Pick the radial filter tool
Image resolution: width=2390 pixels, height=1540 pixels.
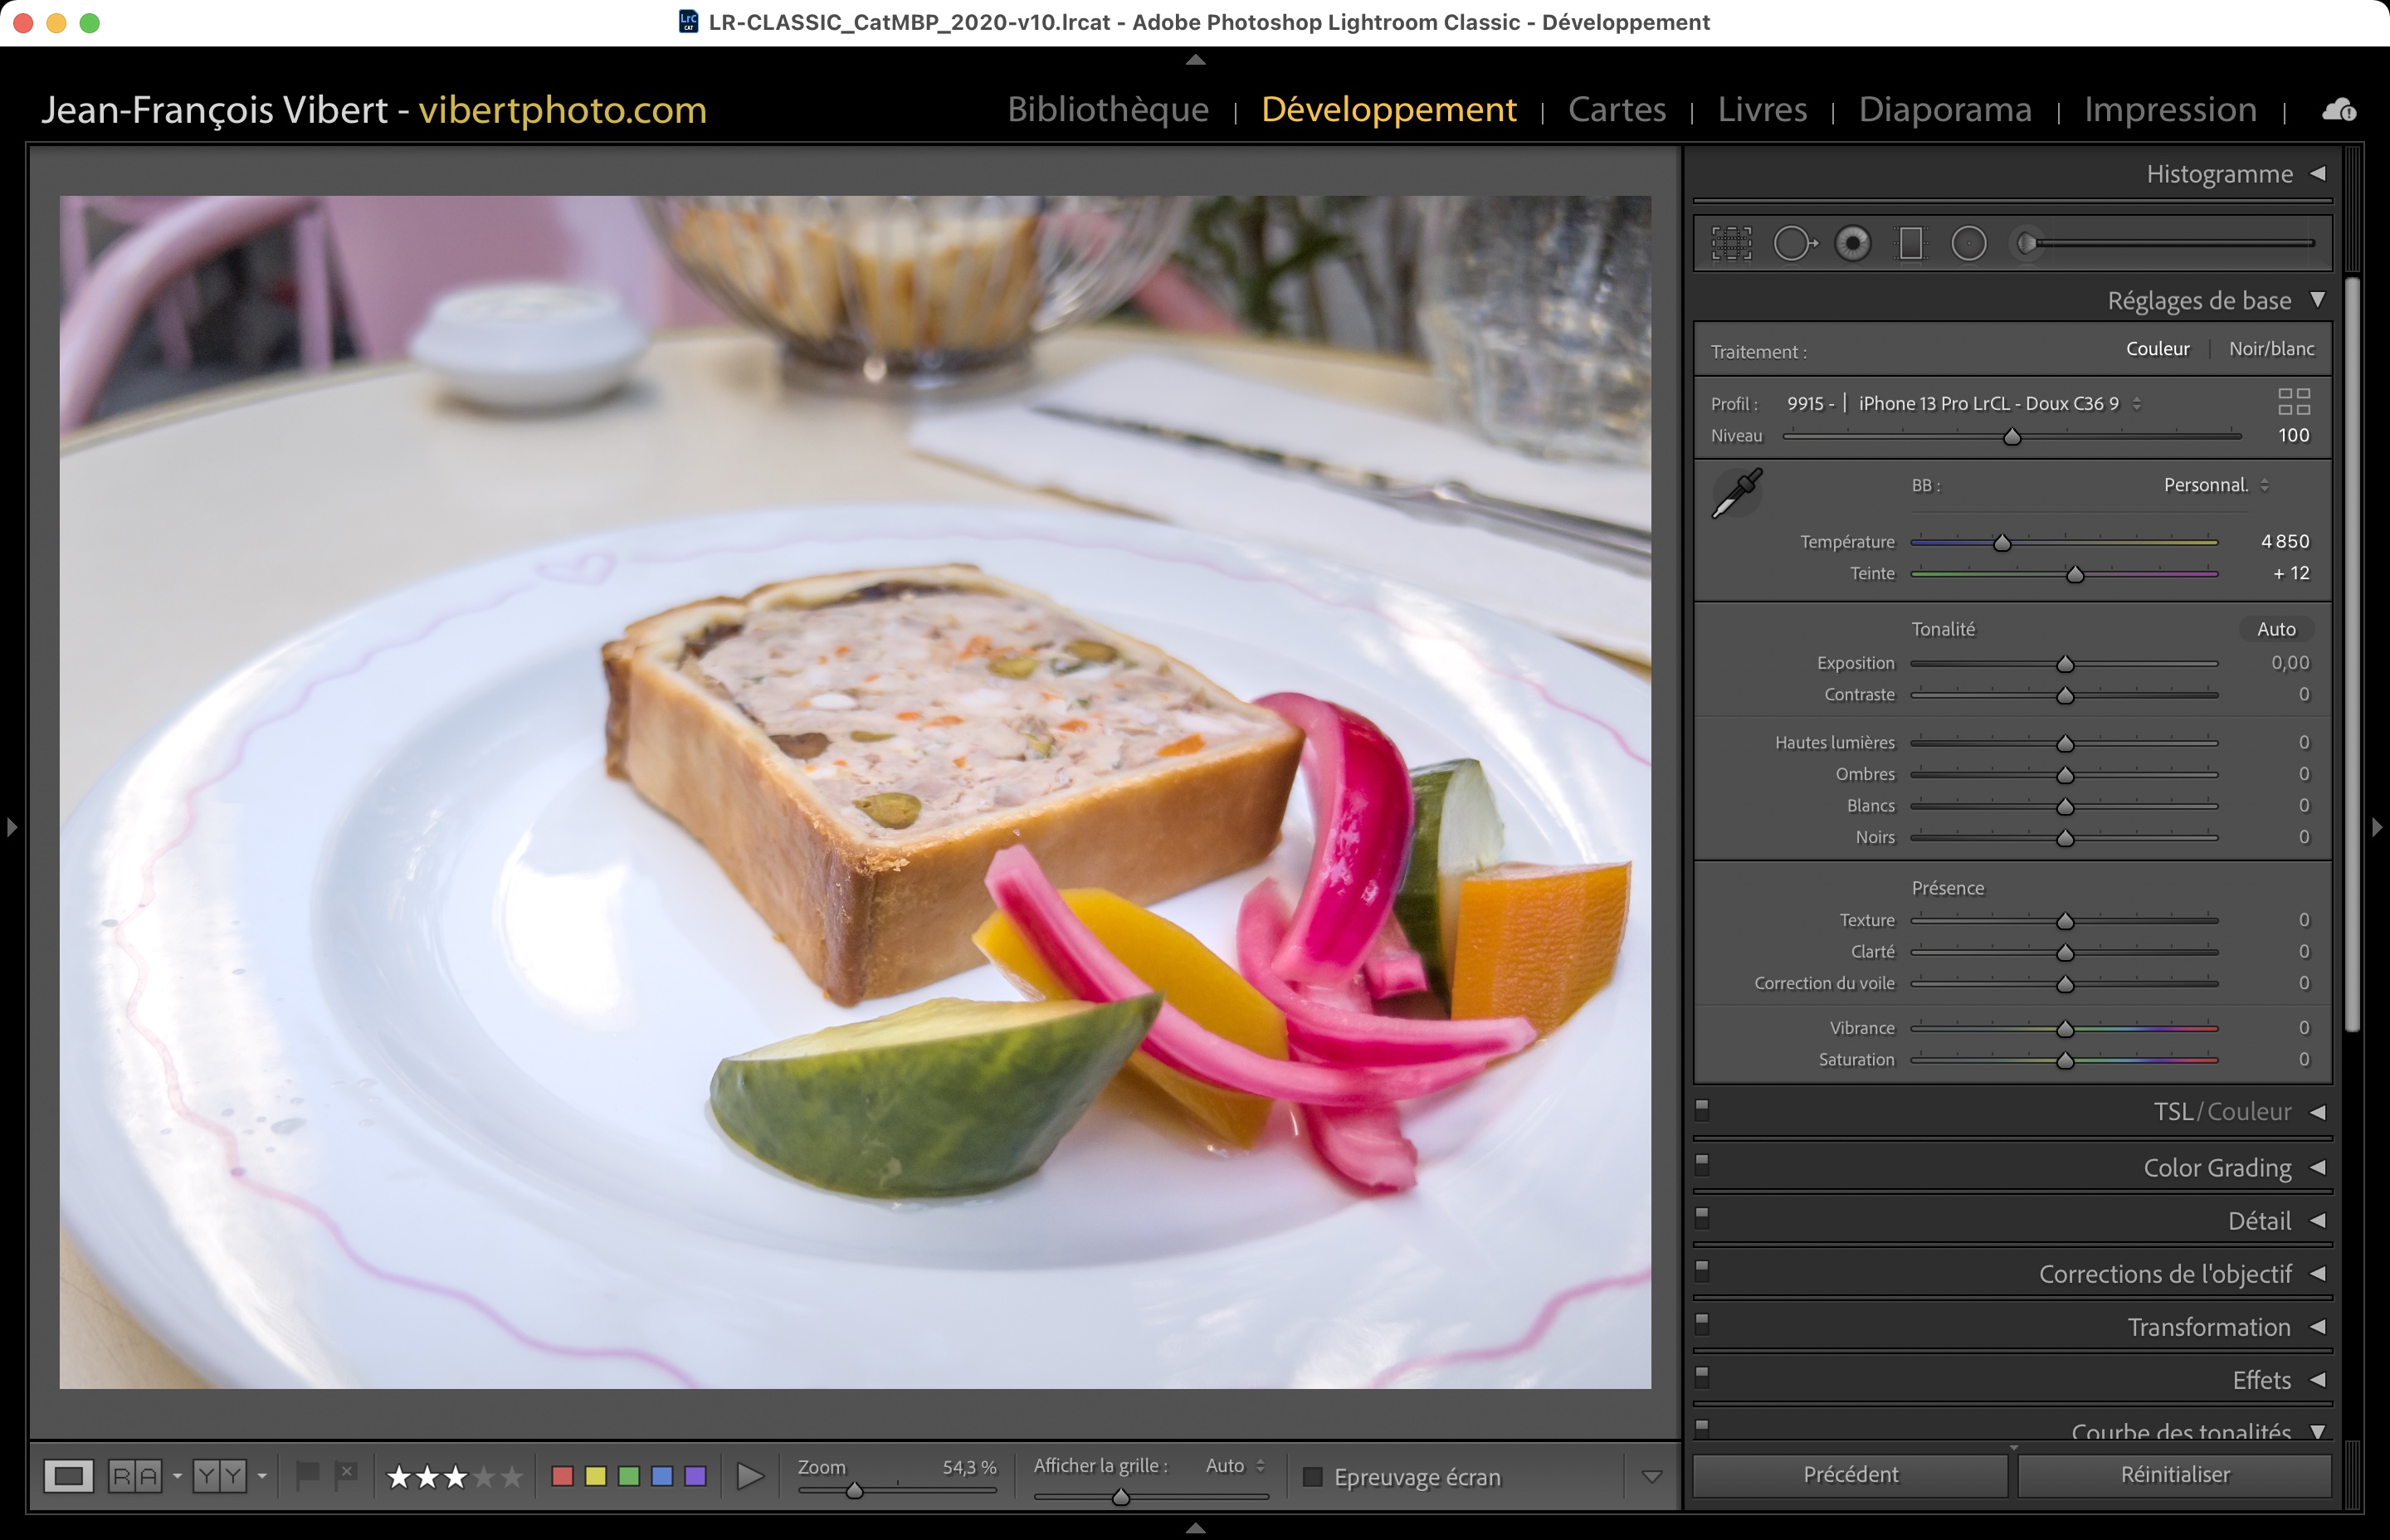1968,243
